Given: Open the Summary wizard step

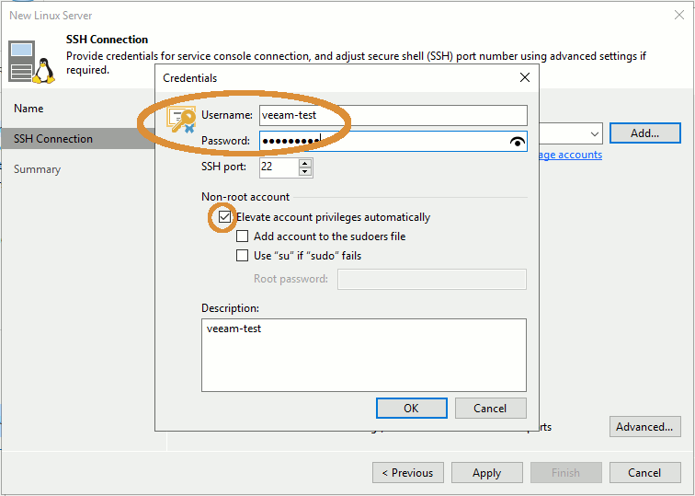Looking at the screenshot, I should click(38, 169).
